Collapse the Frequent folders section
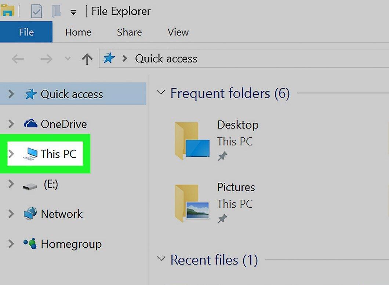The image size is (389, 285). pyautogui.click(x=161, y=93)
